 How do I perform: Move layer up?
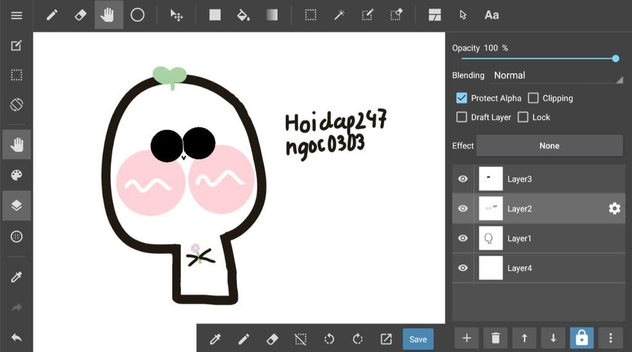click(x=525, y=338)
